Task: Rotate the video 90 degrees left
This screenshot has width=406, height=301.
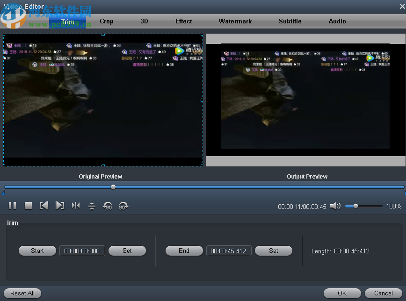Action: 108,206
